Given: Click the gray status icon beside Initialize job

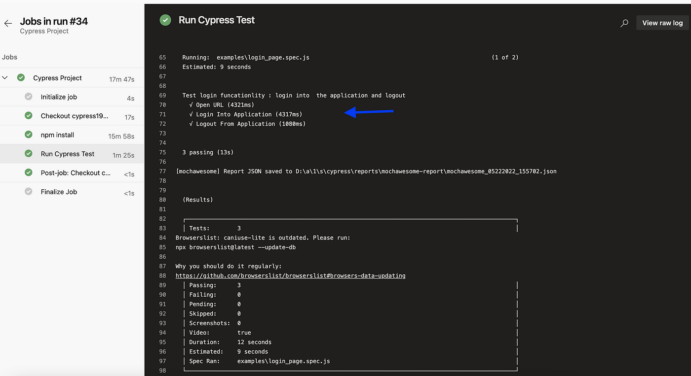Looking at the screenshot, I should 28,97.
